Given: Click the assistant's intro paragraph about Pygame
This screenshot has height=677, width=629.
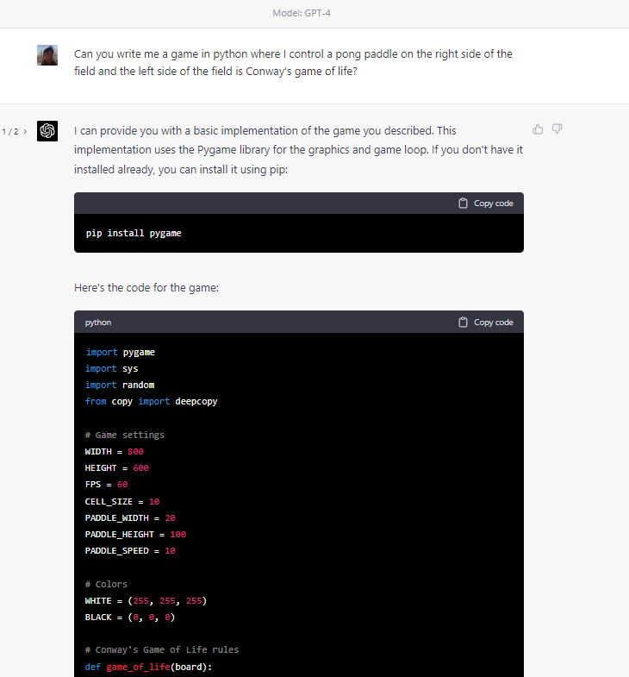Looking at the screenshot, I should (x=298, y=150).
